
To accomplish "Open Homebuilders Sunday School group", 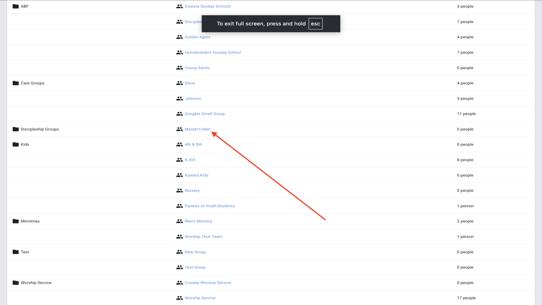I will (213, 53).
